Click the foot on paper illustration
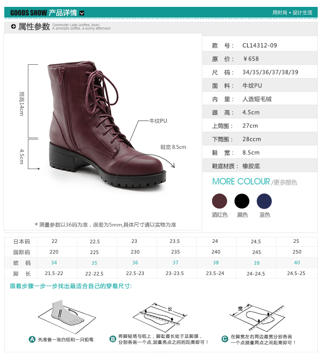The height and width of the screenshot is (360, 322). 67,316
